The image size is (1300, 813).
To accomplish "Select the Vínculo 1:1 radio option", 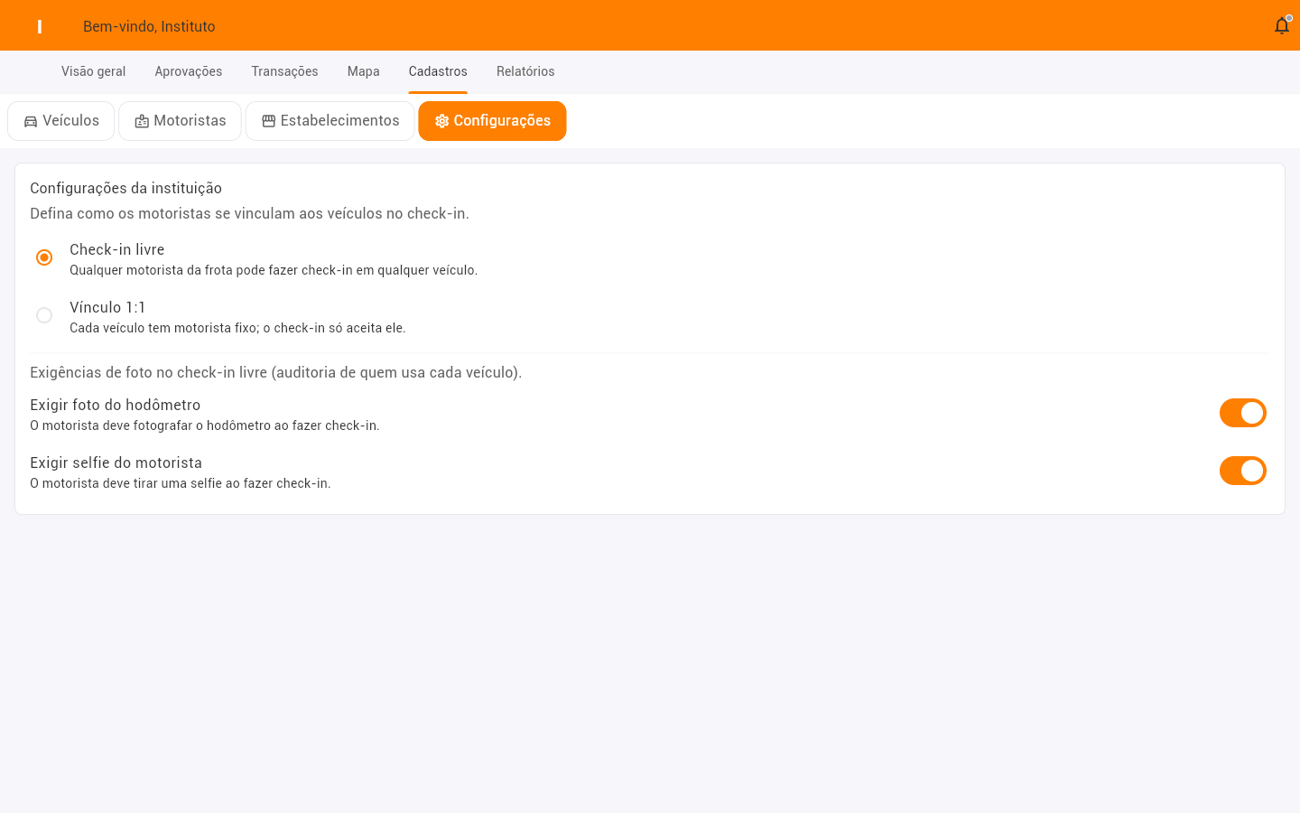I will [x=44, y=315].
